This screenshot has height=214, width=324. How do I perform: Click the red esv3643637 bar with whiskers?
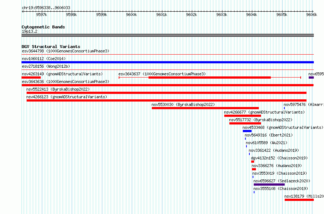pyautogui.click(x=210, y=78)
